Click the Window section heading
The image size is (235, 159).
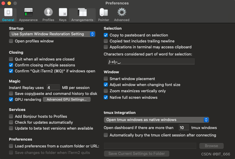click(111, 72)
